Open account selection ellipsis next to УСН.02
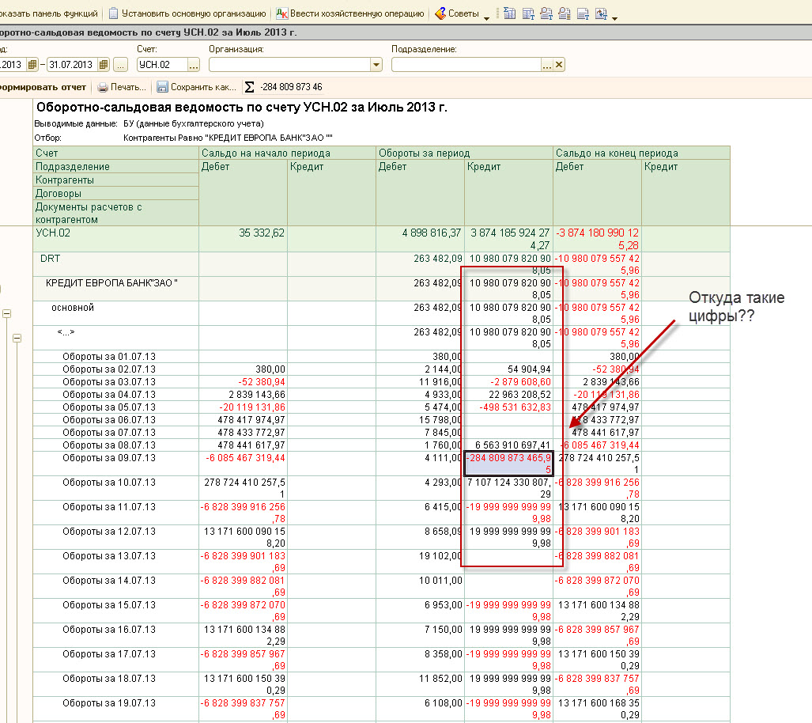Viewport: 812px width, 723px height. [x=195, y=65]
